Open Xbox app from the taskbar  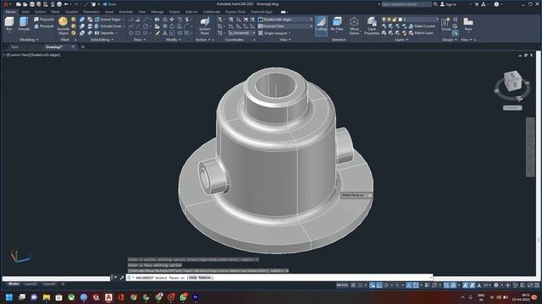pyautogui.click(x=71, y=297)
